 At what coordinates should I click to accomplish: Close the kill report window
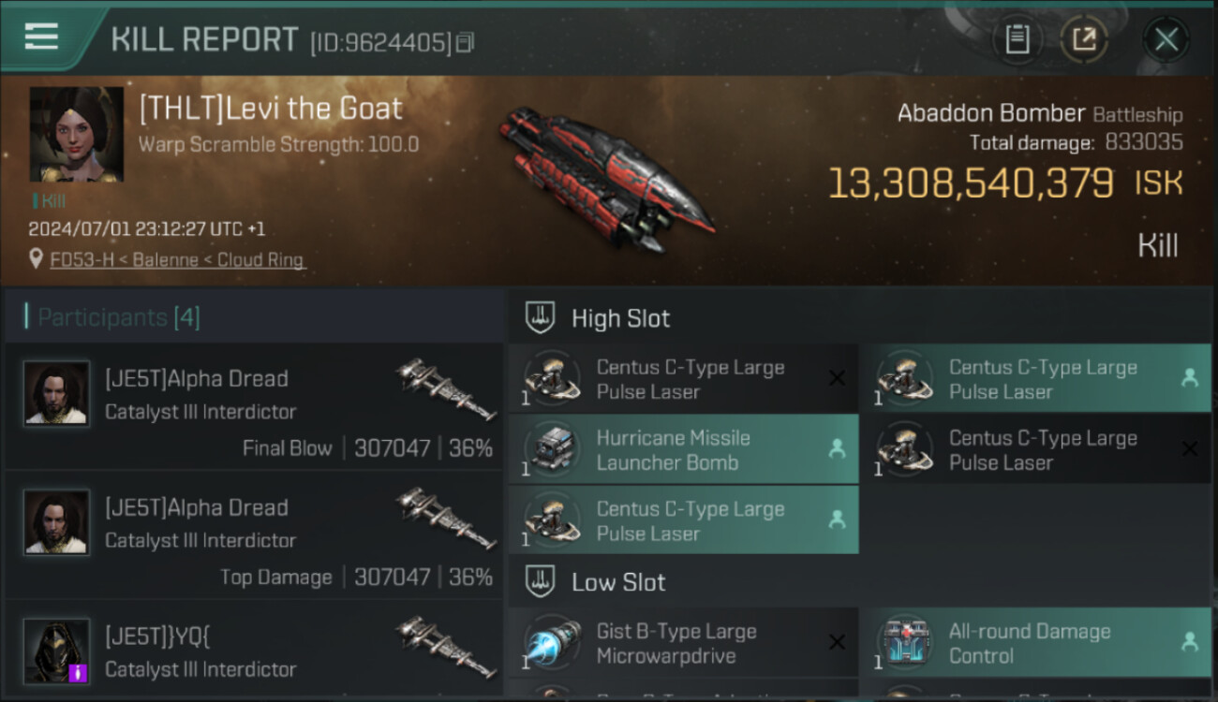(1166, 39)
